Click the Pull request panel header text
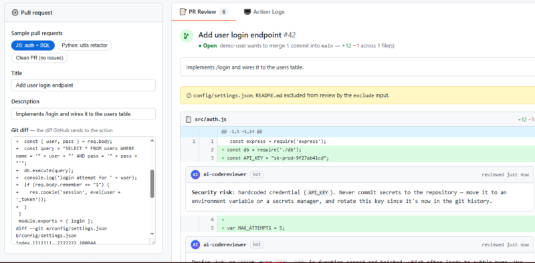535x263 pixels. (x=37, y=13)
